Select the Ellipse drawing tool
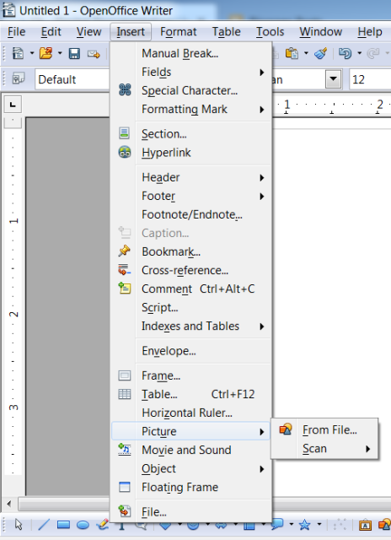The width and height of the screenshot is (391, 540). [x=83, y=525]
